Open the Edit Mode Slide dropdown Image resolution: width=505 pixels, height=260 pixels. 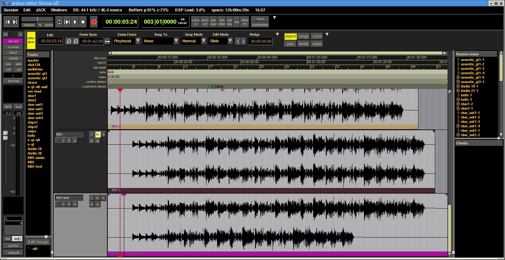coord(230,41)
